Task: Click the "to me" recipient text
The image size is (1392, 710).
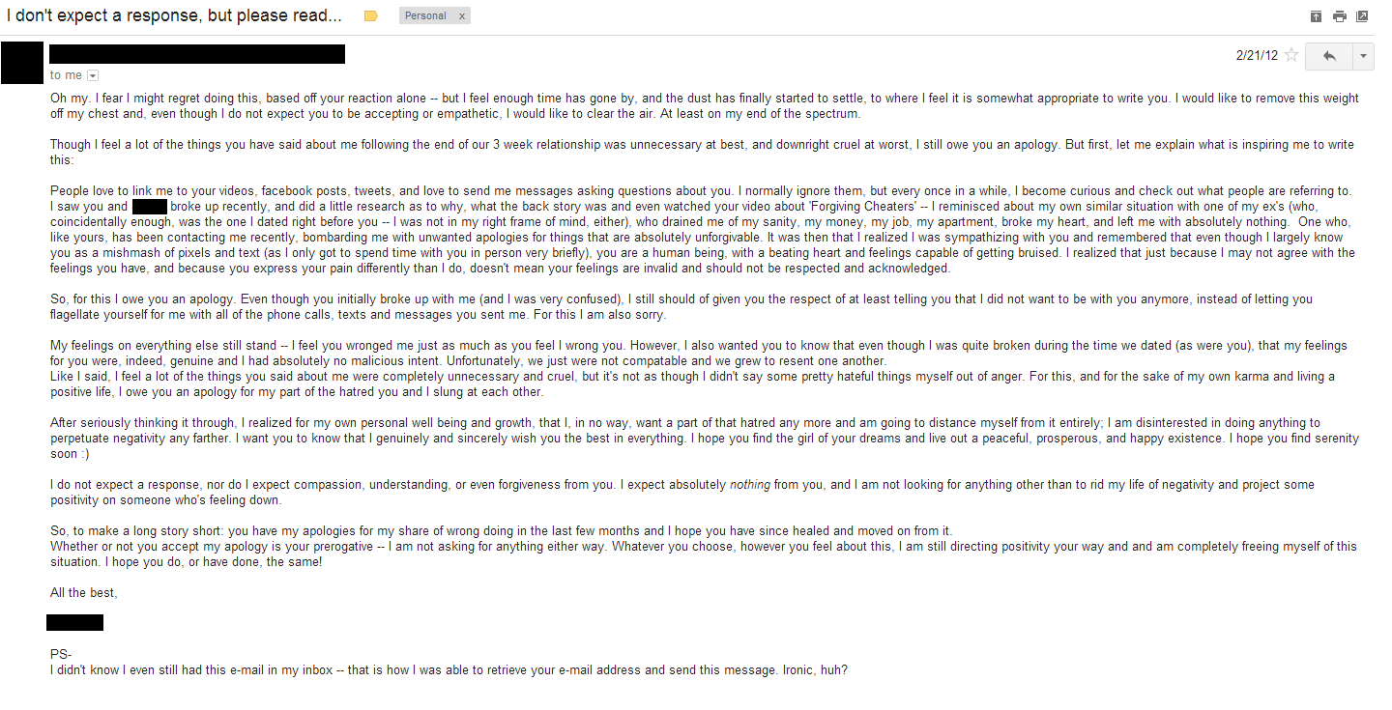Action: [66, 75]
